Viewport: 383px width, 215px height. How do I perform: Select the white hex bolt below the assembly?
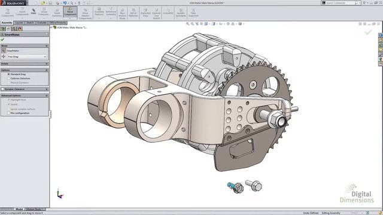coord(254,186)
